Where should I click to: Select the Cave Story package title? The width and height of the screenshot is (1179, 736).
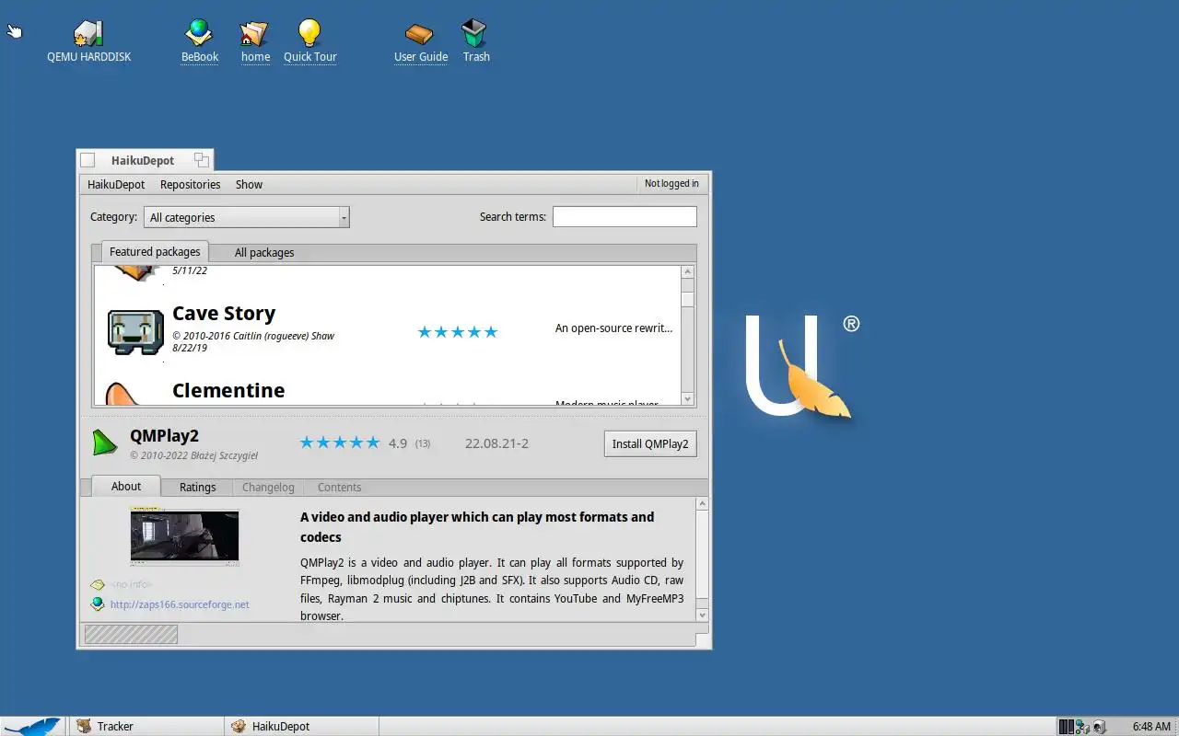point(224,314)
